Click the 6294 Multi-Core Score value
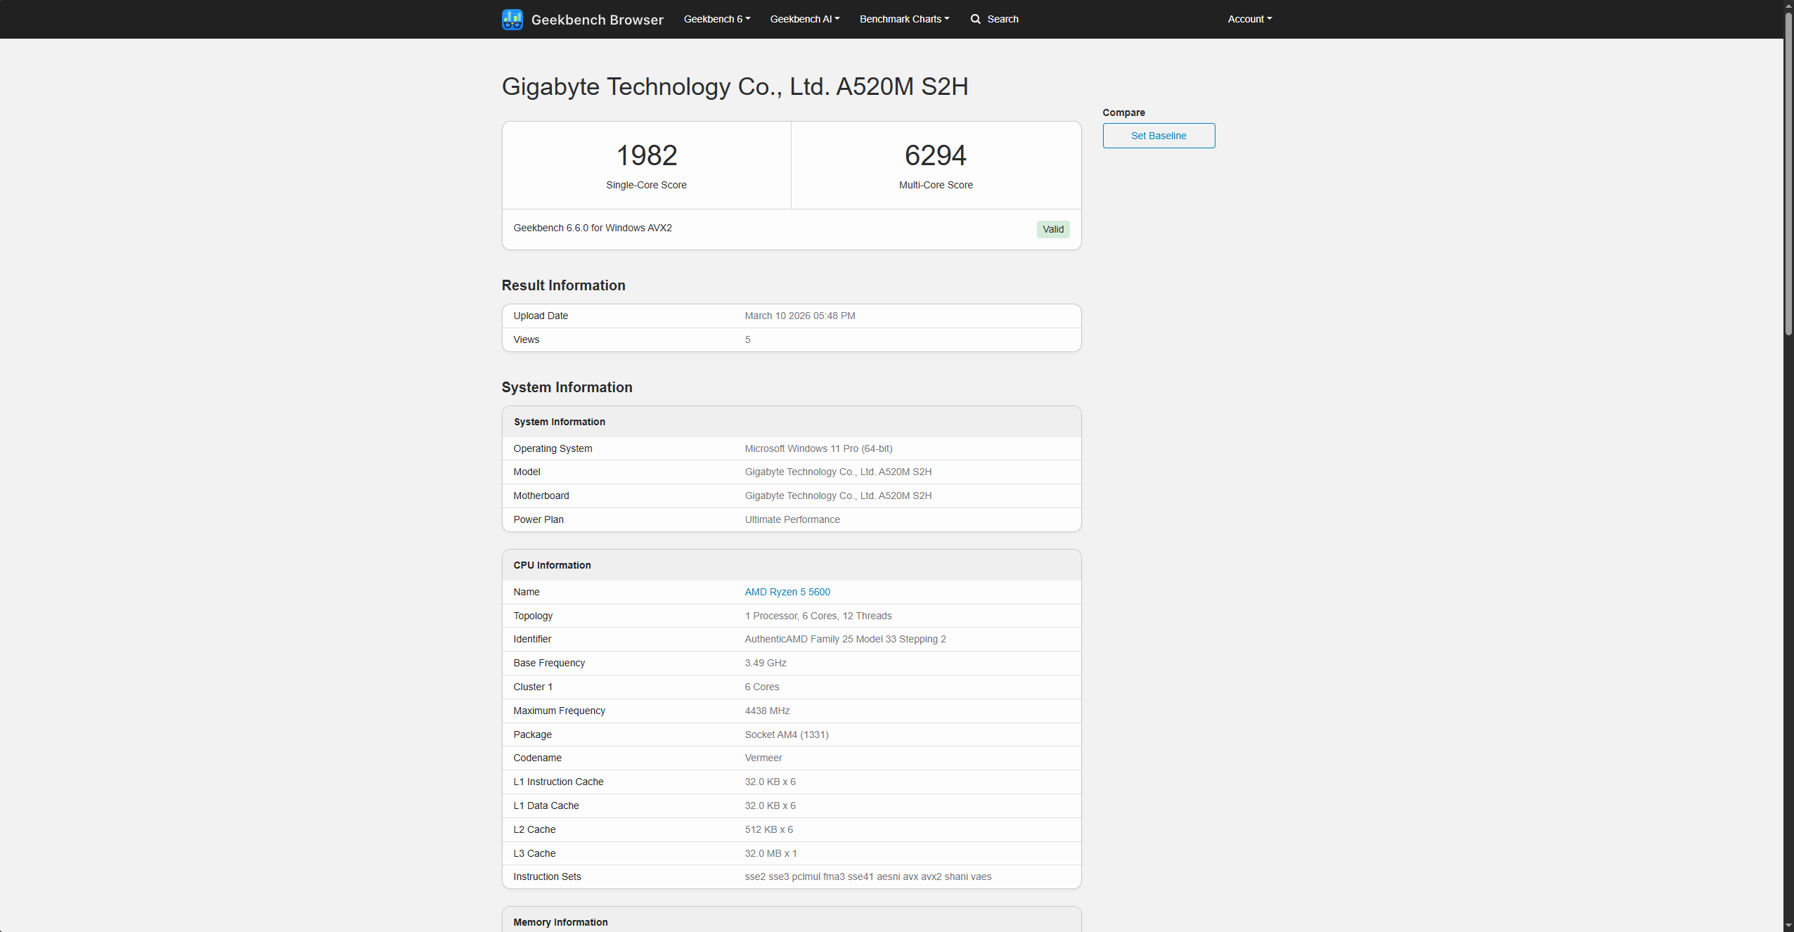The image size is (1794, 932). [x=935, y=155]
